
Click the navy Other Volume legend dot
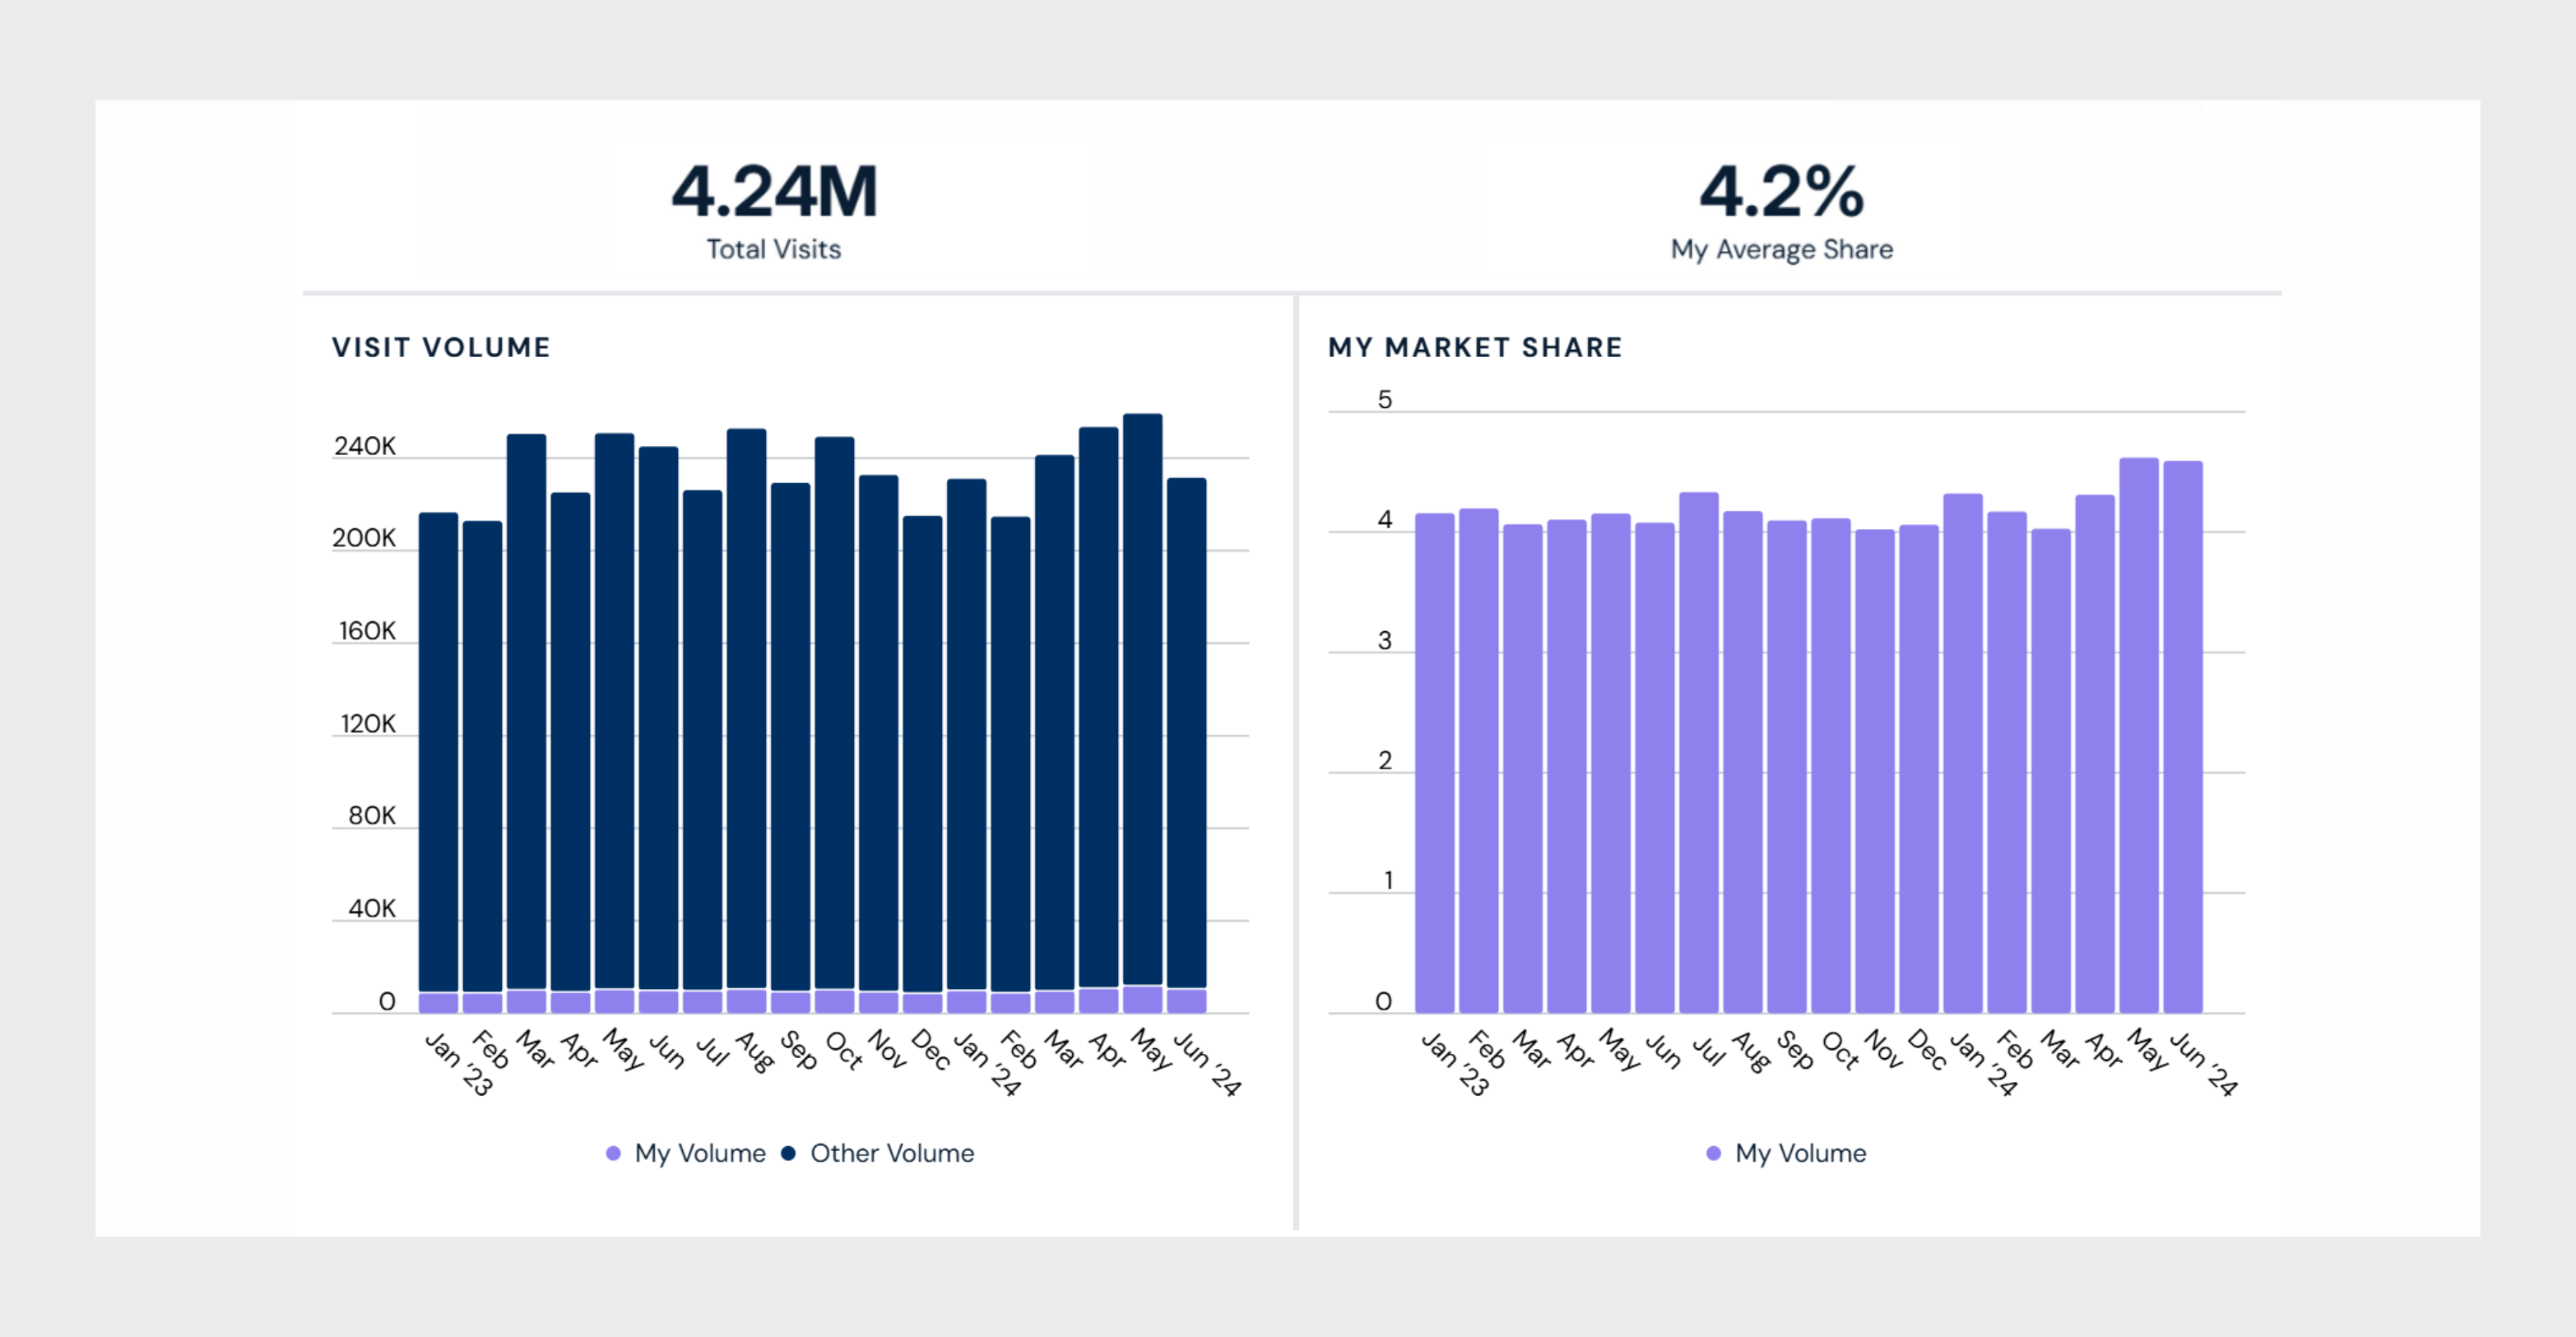click(788, 1153)
